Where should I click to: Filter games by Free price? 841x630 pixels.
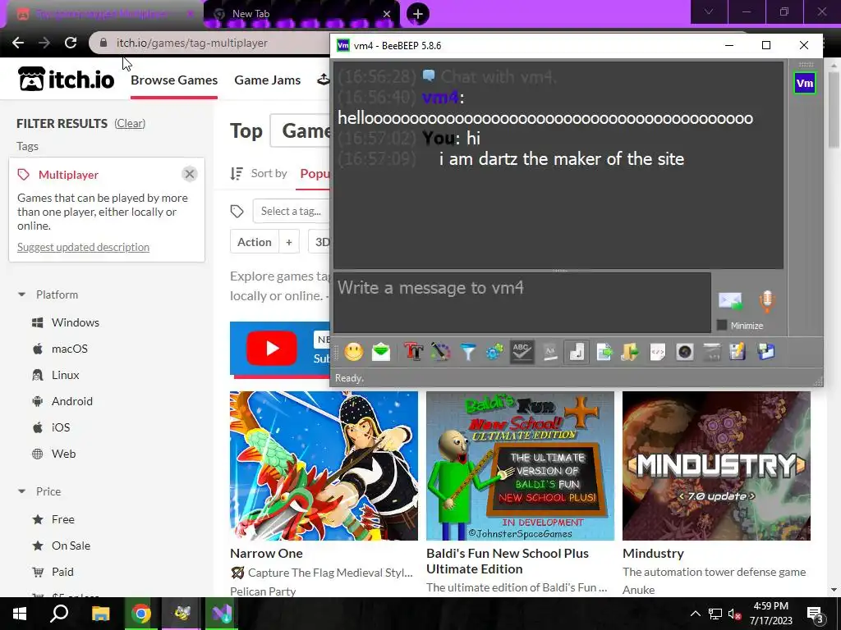click(62, 519)
